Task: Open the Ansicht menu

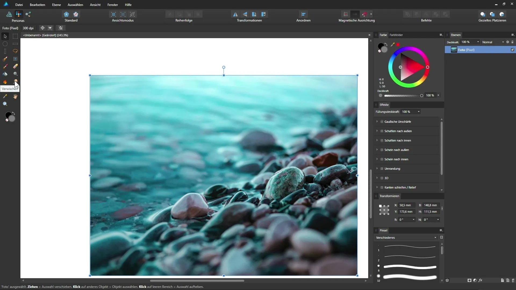Action: tap(95, 5)
